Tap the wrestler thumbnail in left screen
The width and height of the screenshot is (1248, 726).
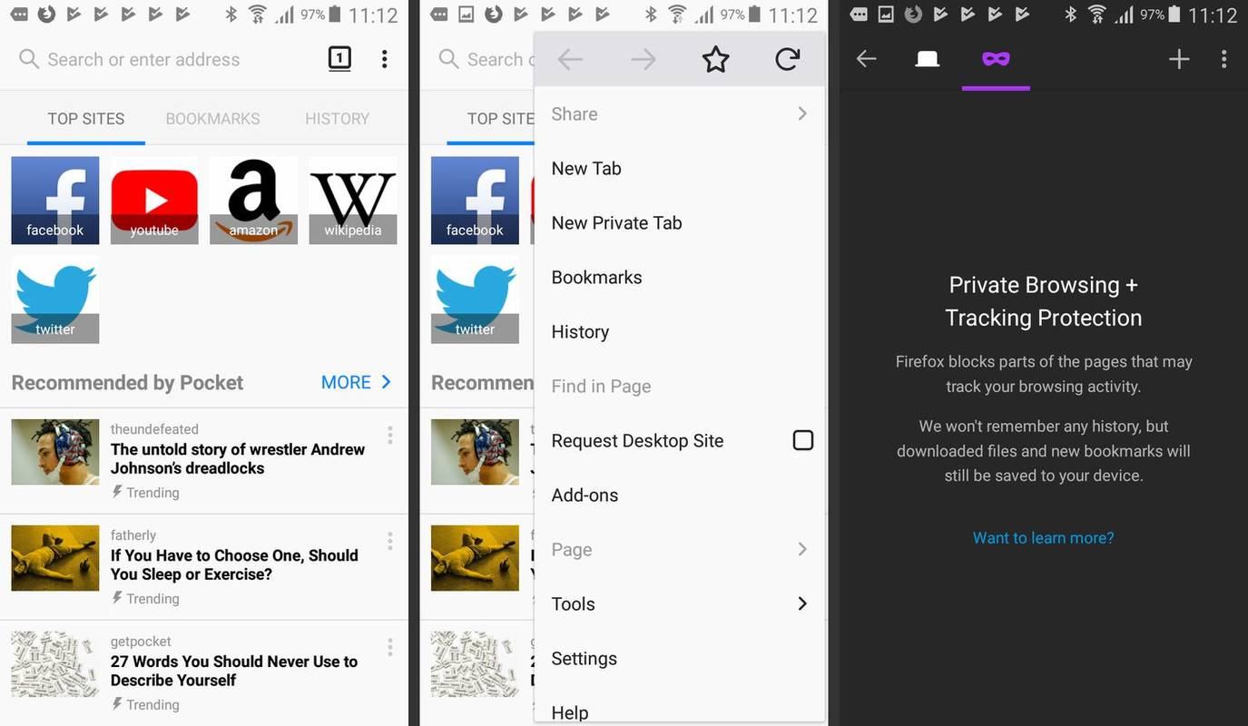click(x=55, y=452)
